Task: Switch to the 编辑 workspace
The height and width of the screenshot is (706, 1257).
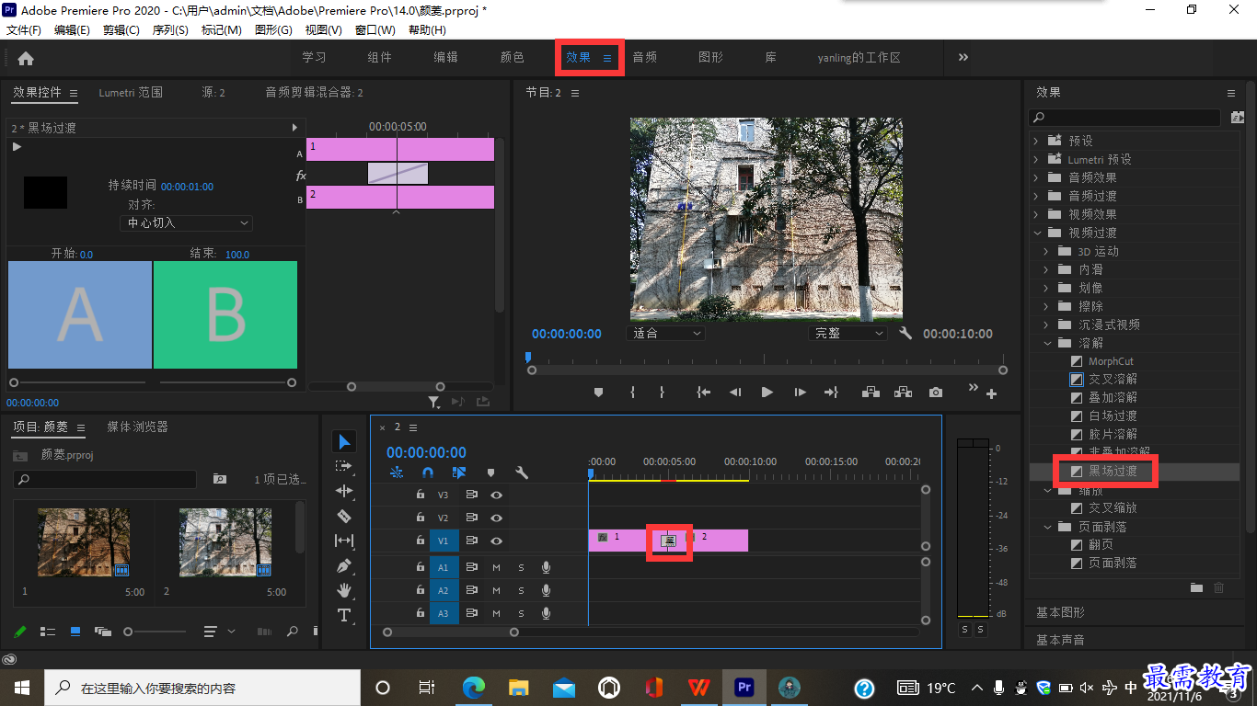Action: point(446,57)
